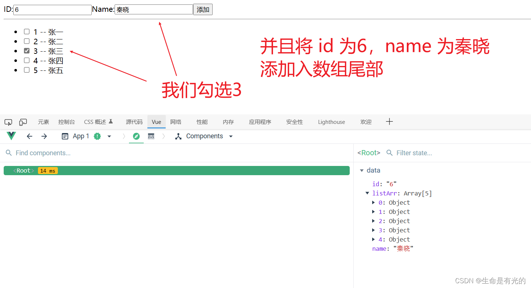Screen dimensions: 531x288
Task: Click the 14 ms render time badge
Action: tap(48, 171)
